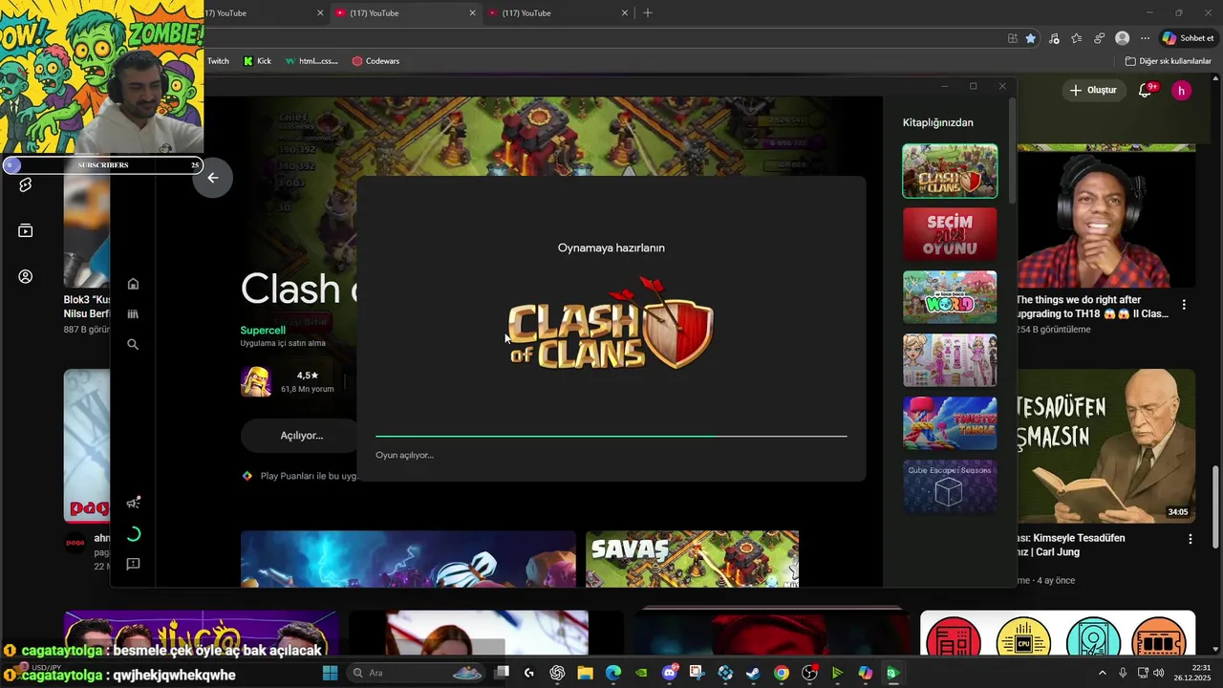Screen dimensions: 1223x688
Task: Open the Edge profile avatar
Action: [x=1122, y=38]
